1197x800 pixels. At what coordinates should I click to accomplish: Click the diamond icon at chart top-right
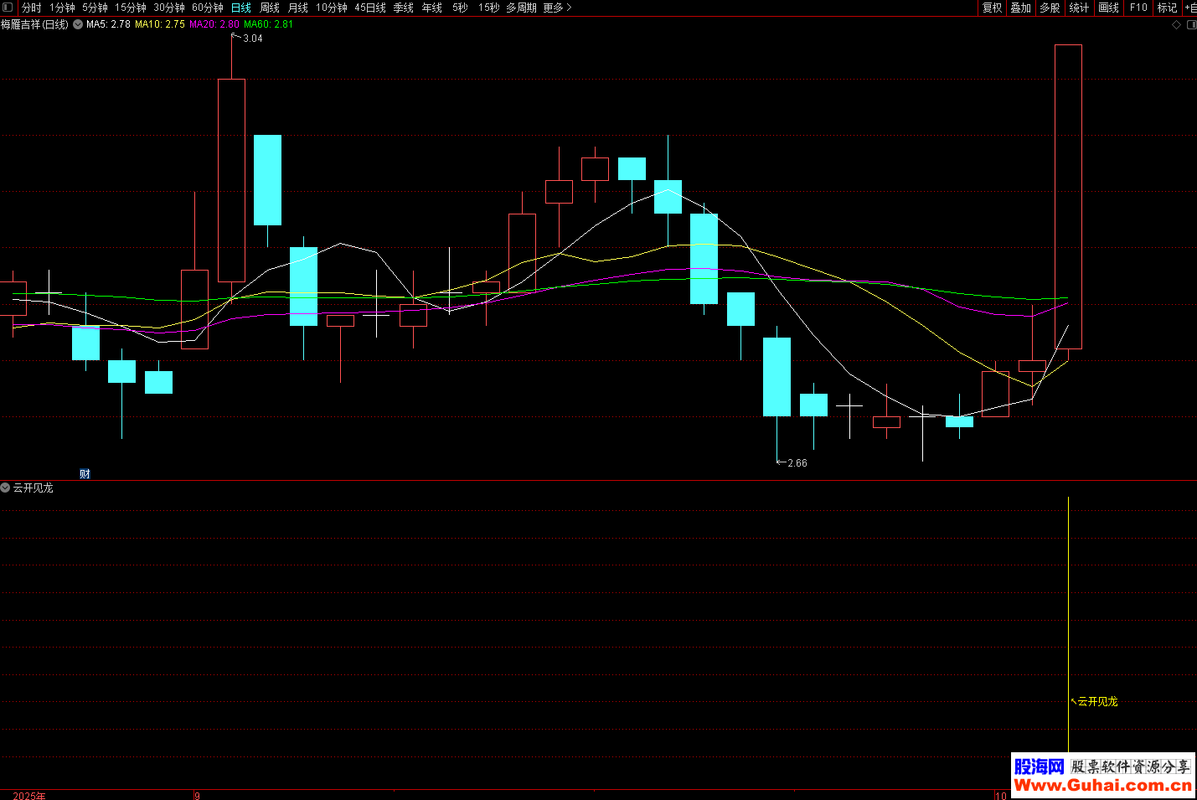[1176, 25]
